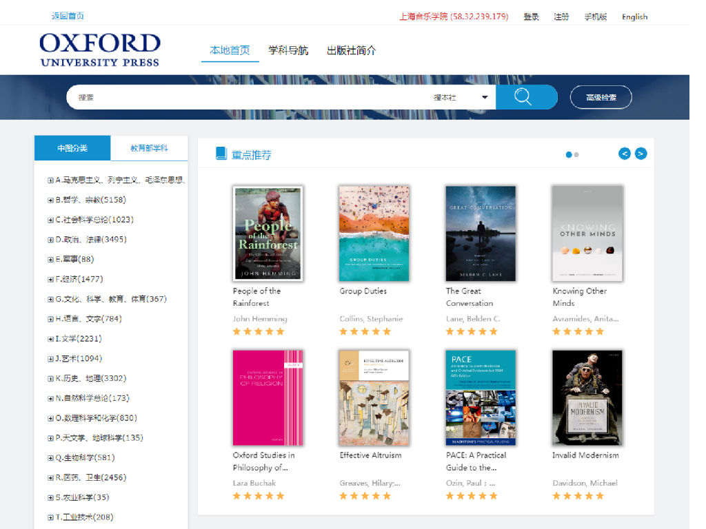Open the search scope dropdown arrow

(485, 97)
